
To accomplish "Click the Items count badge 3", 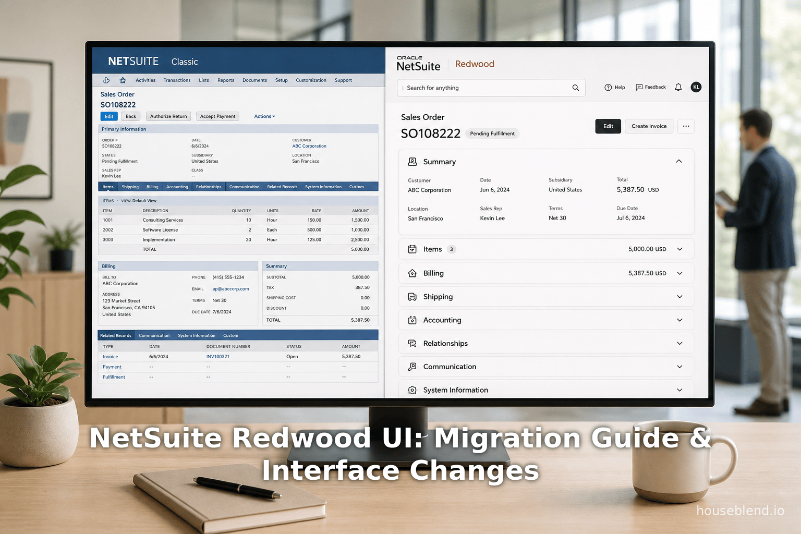I will click(452, 249).
